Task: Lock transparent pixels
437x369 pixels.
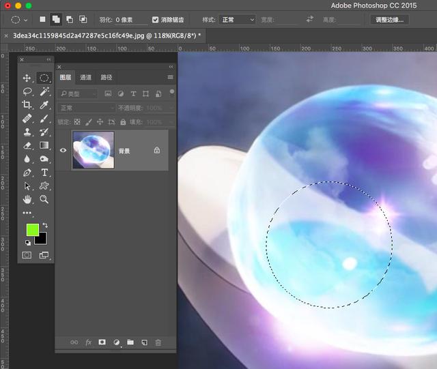Action: (x=77, y=121)
